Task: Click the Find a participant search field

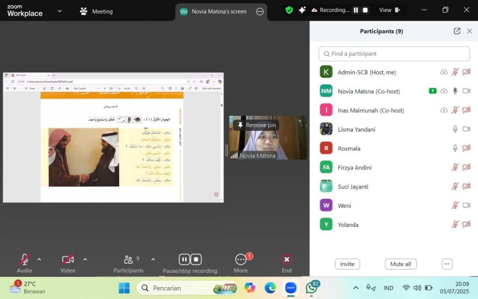Action: (x=394, y=54)
